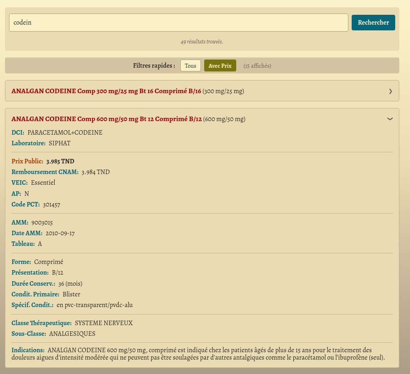Image resolution: width=410 pixels, height=374 pixels.
Task: Click the Prix Public value "3.985 TND"
Action: coord(60,161)
